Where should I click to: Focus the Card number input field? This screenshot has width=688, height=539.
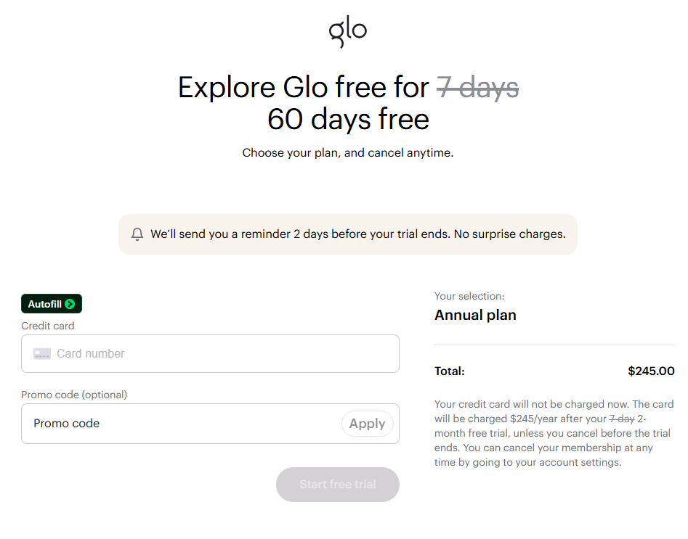(x=210, y=353)
